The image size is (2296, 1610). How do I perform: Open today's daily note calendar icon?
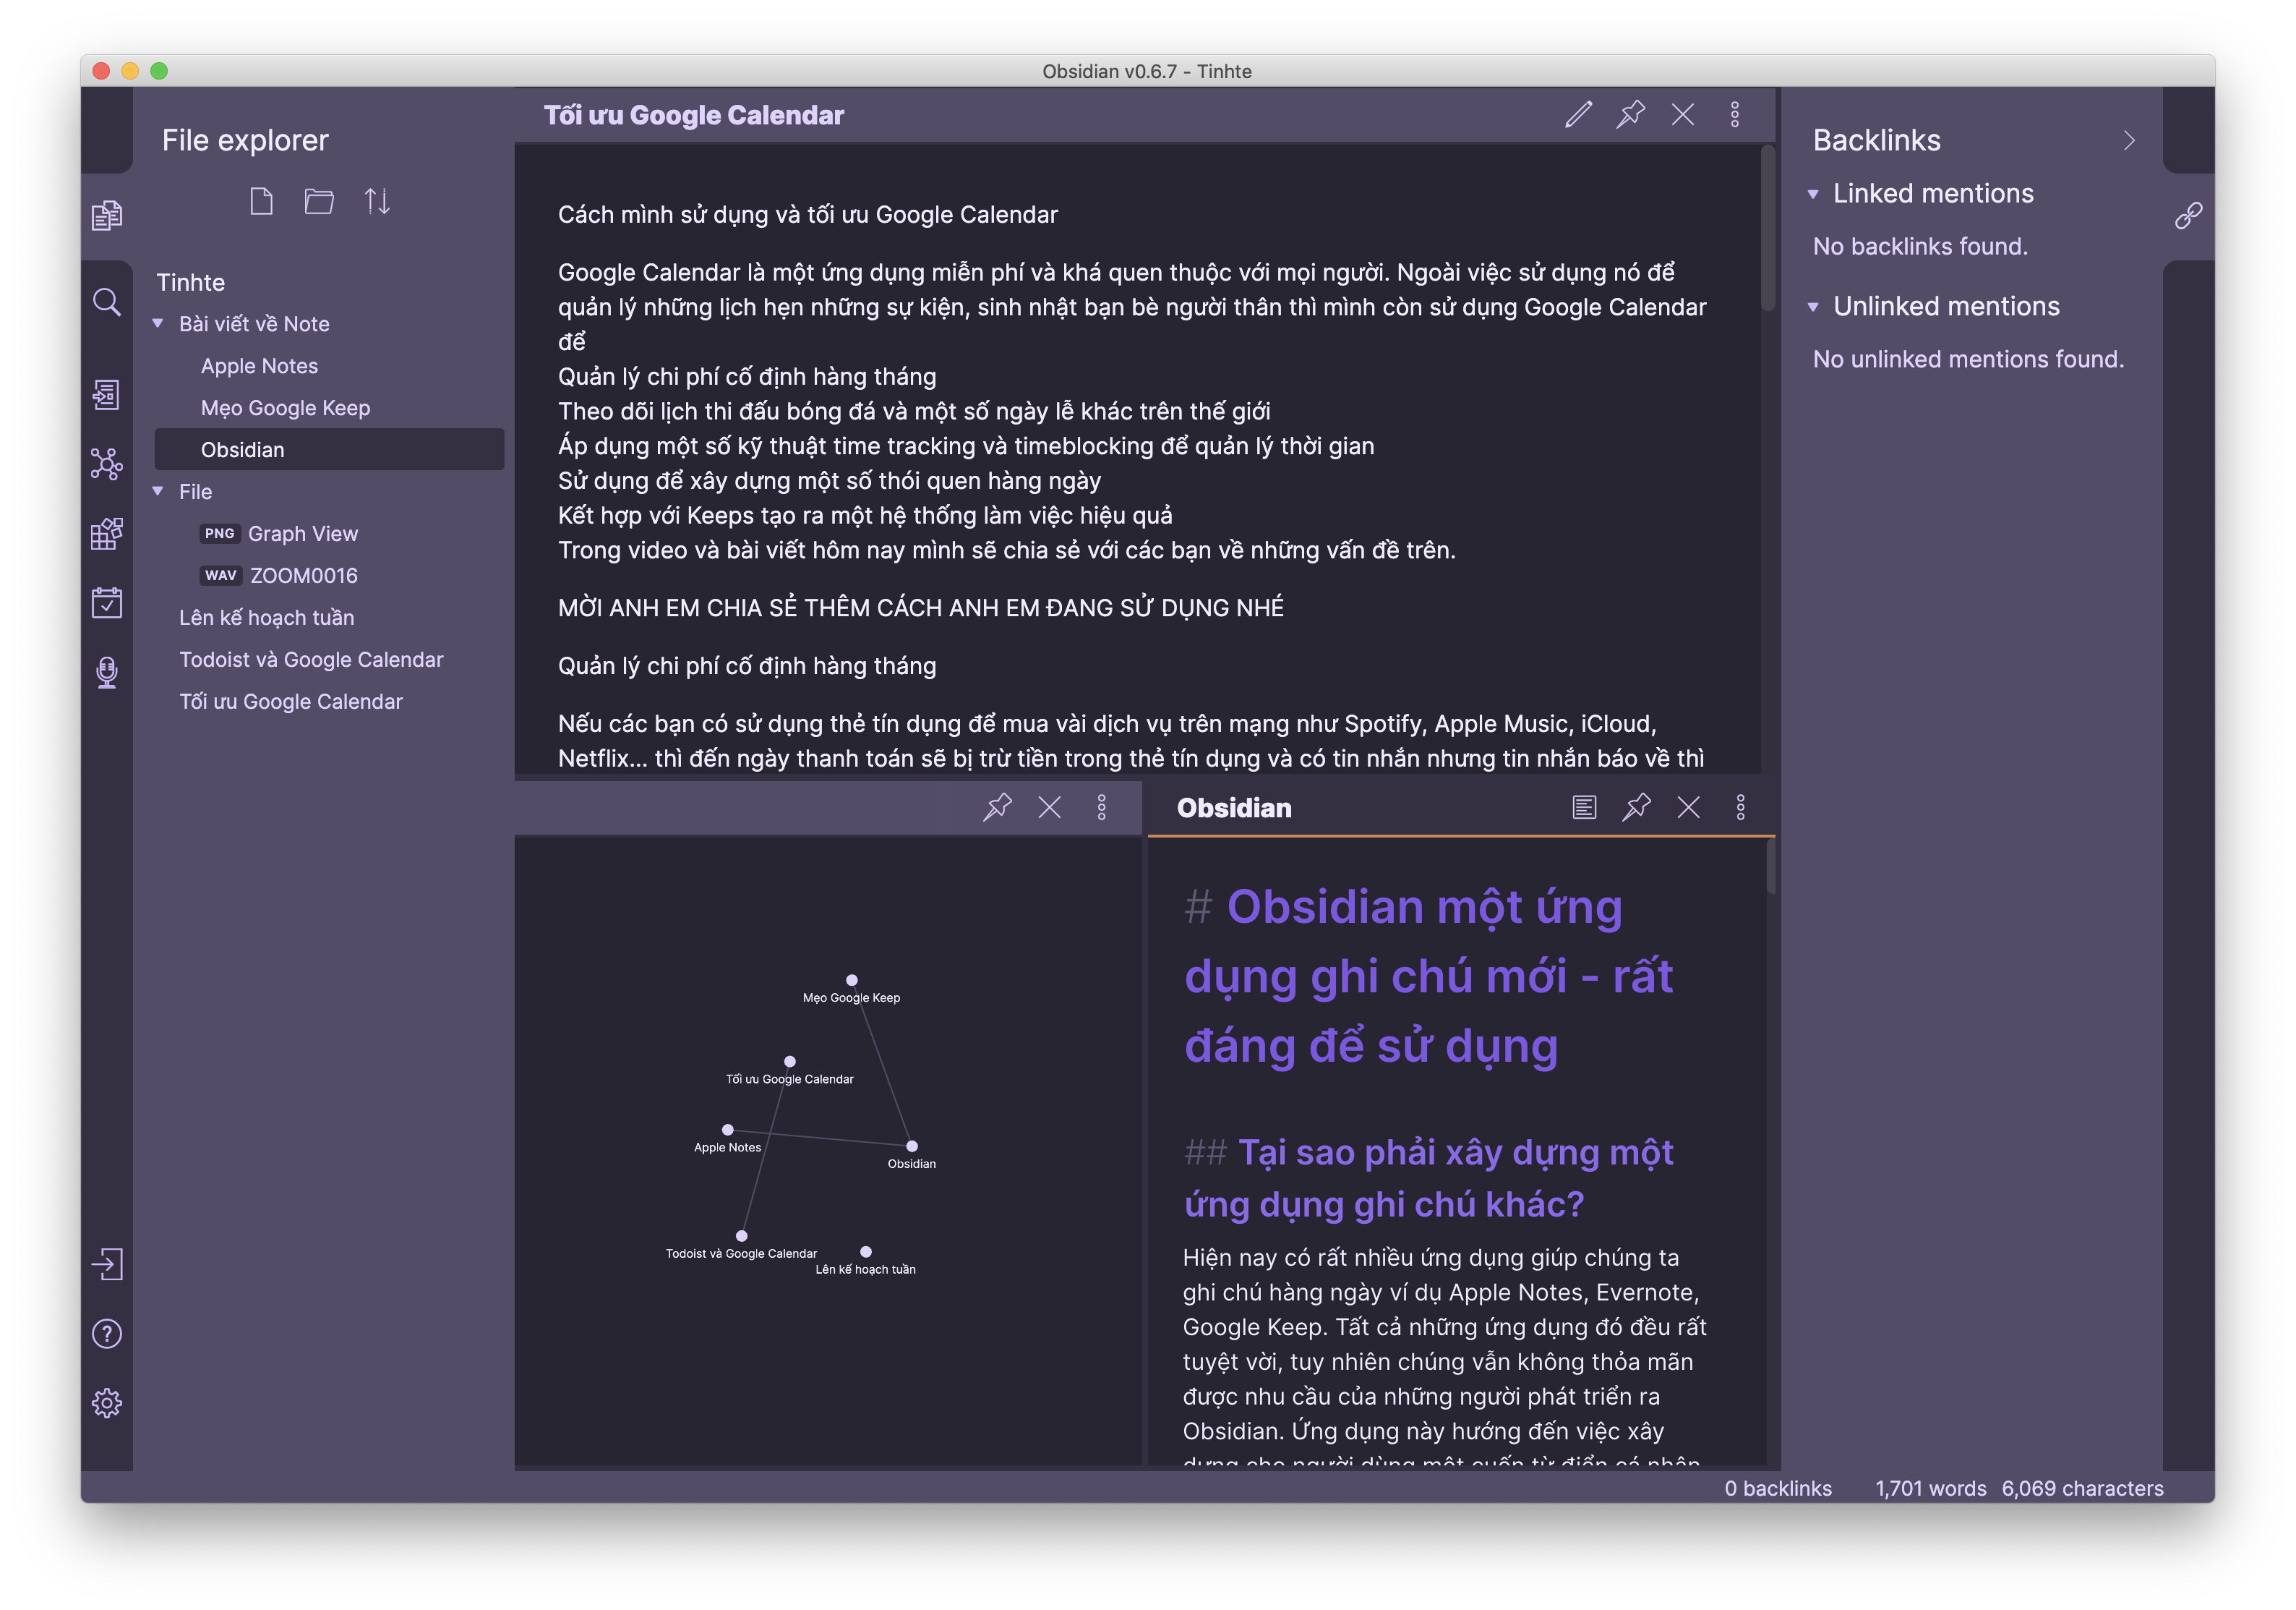pyautogui.click(x=106, y=602)
